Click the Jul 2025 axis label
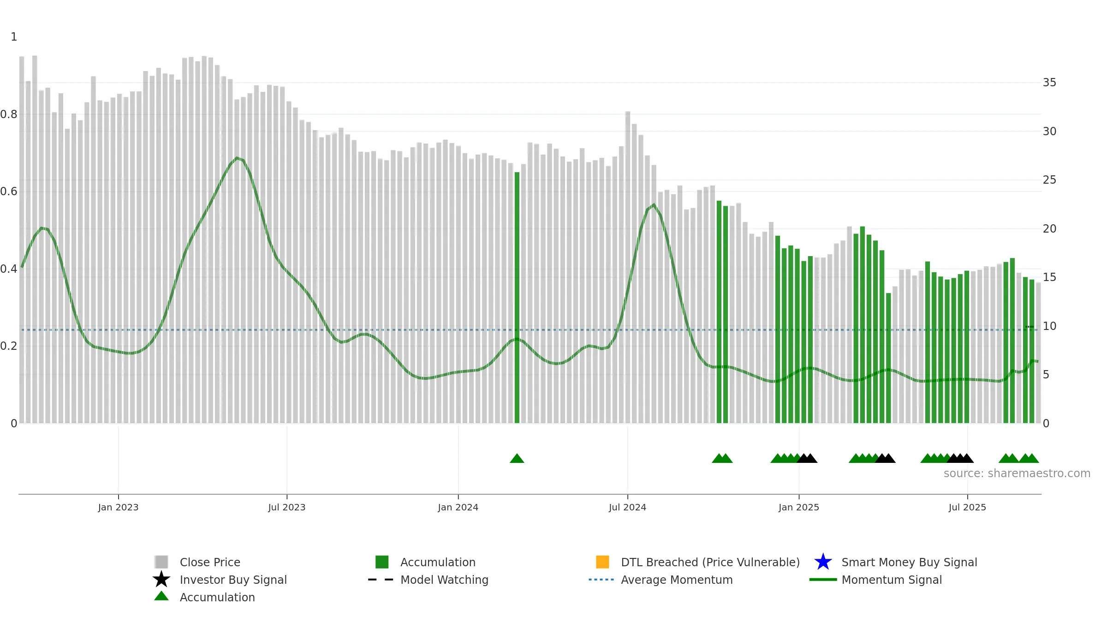 [967, 508]
